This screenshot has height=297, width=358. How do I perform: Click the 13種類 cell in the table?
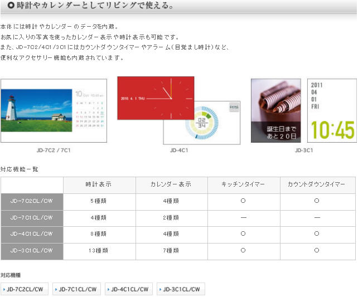pyautogui.click(x=99, y=251)
